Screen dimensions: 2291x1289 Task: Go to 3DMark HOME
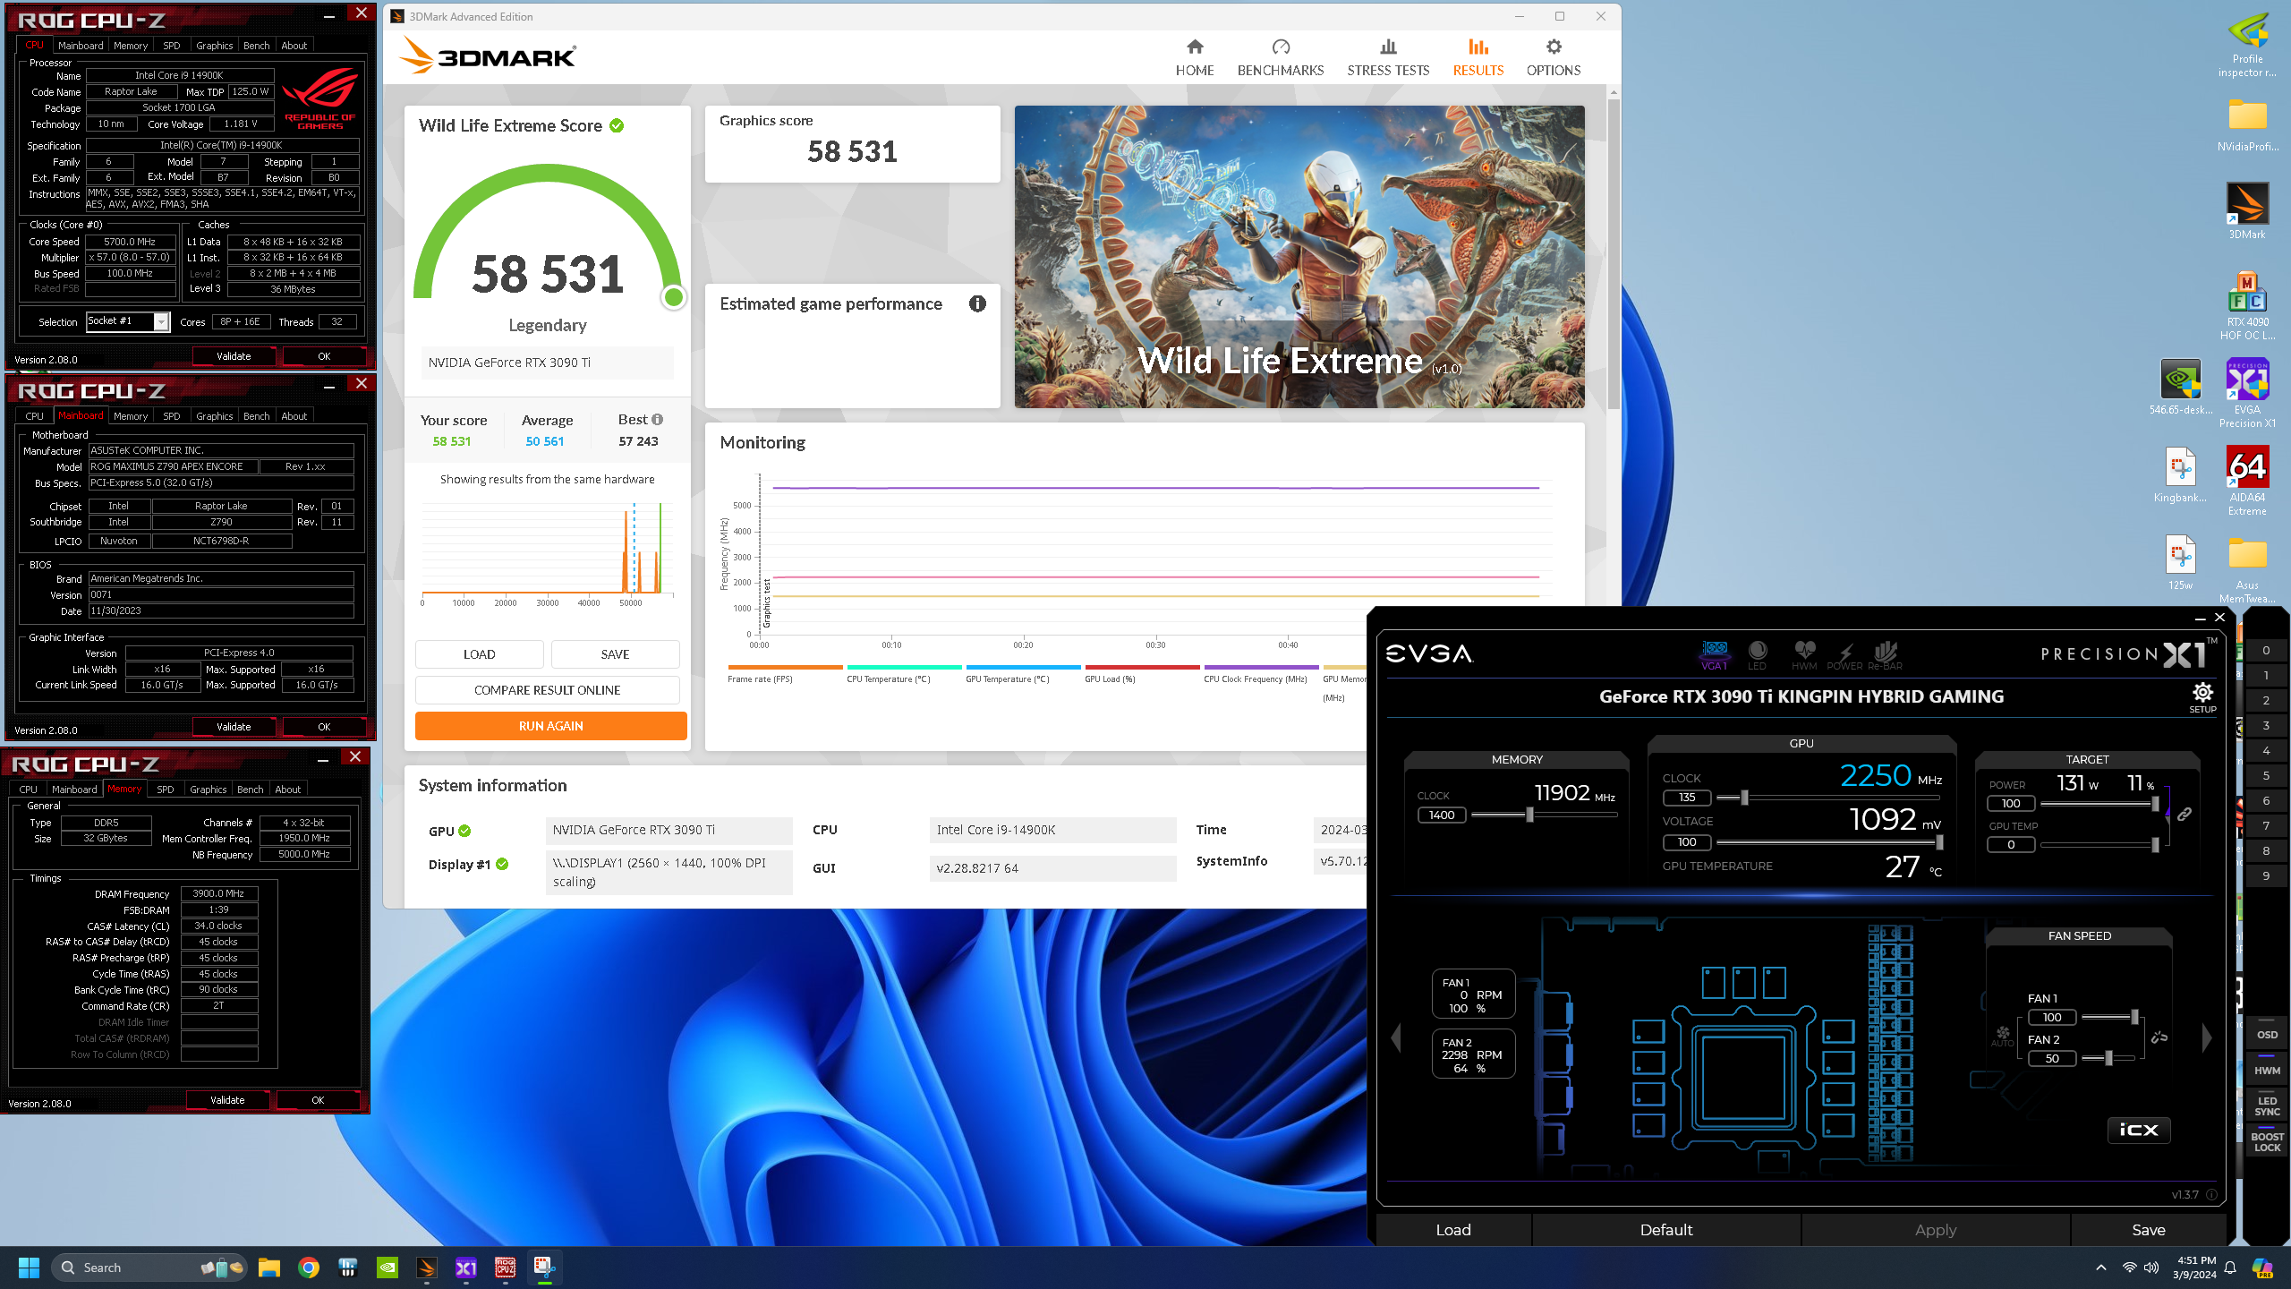(x=1195, y=57)
